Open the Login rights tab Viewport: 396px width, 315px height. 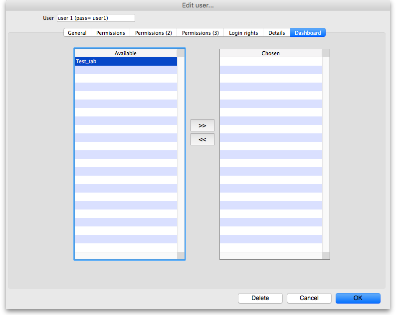(x=243, y=33)
